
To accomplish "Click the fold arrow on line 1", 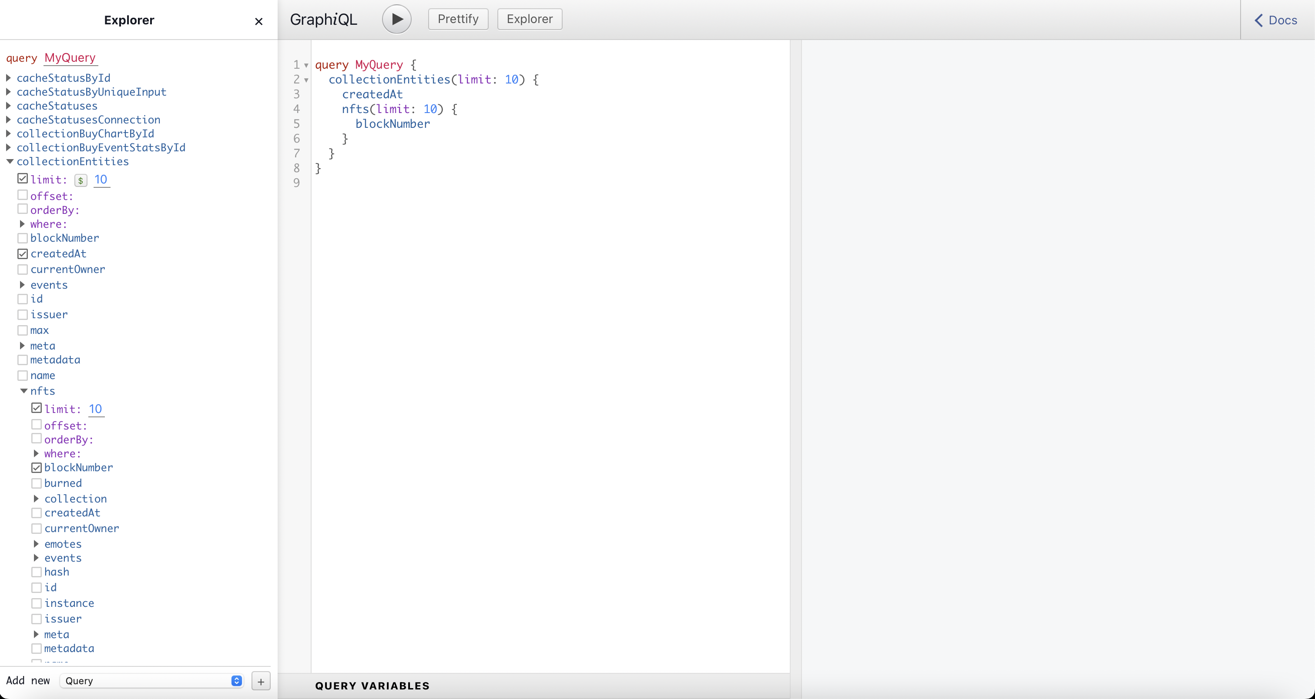I will click(x=306, y=65).
